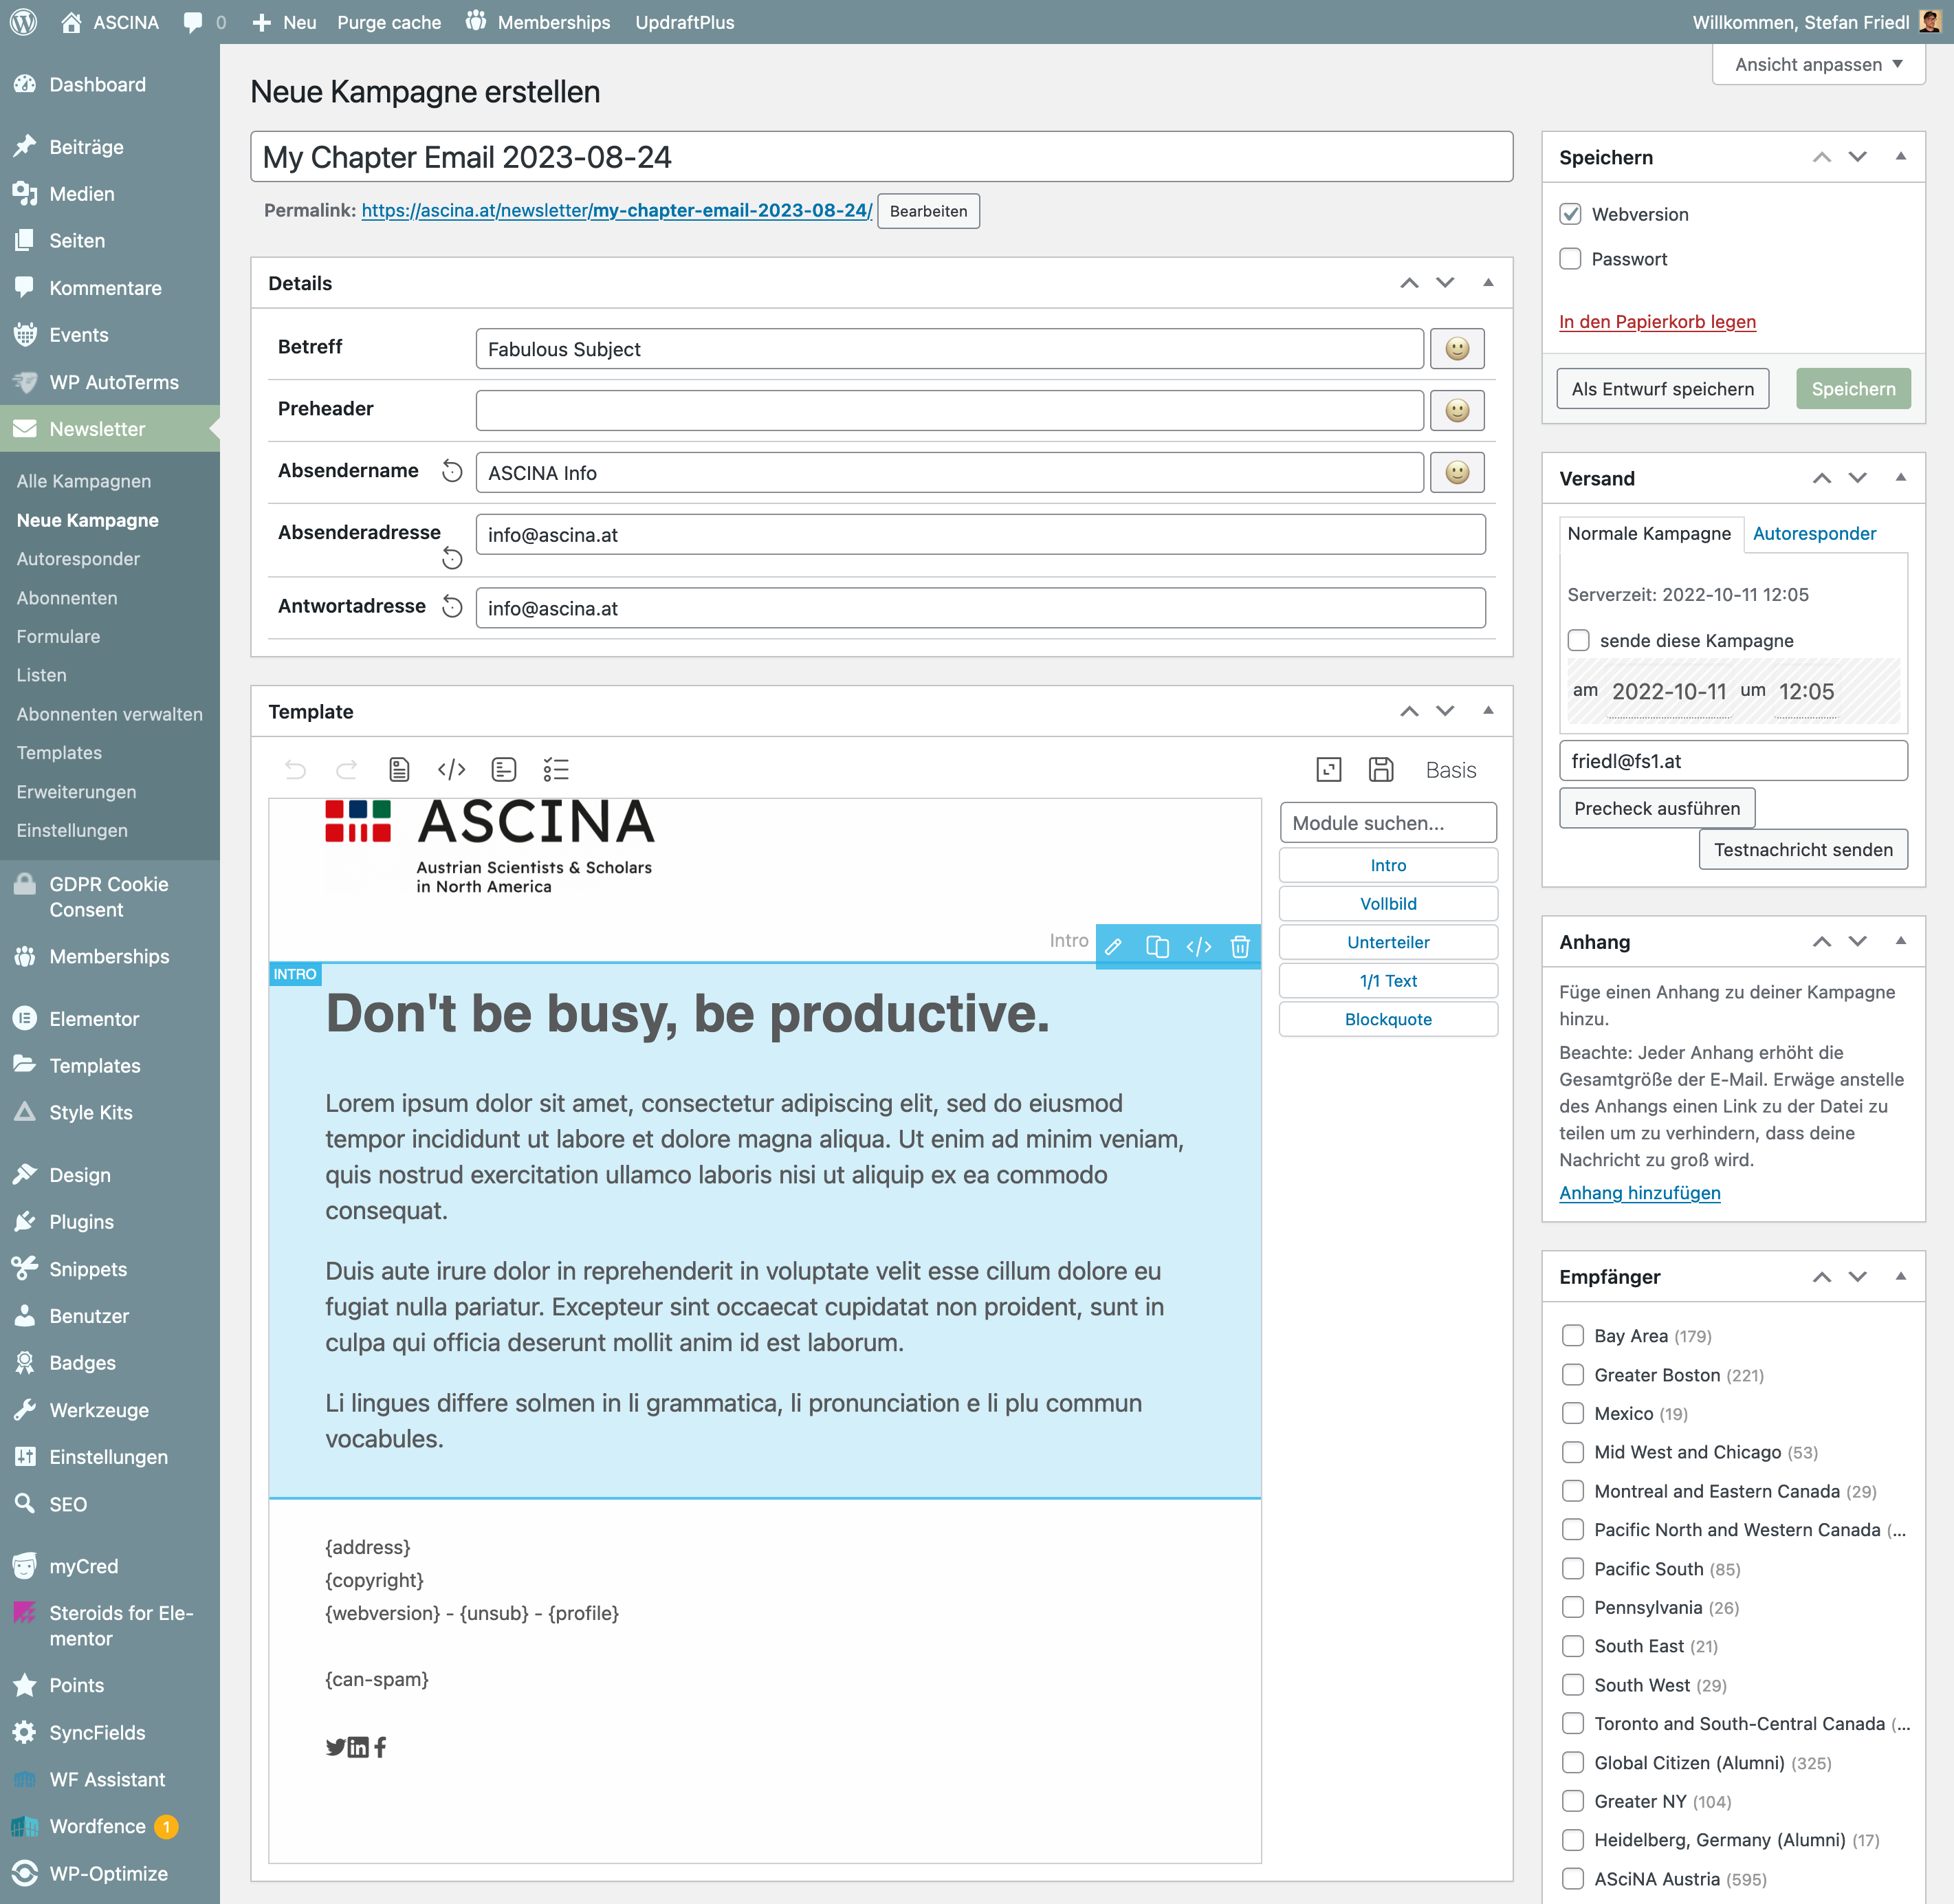Click the pencil edit icon on Intro module
Image resolution: width=1954 pixels, height=1904 pixels.
tap(1113, 946)
